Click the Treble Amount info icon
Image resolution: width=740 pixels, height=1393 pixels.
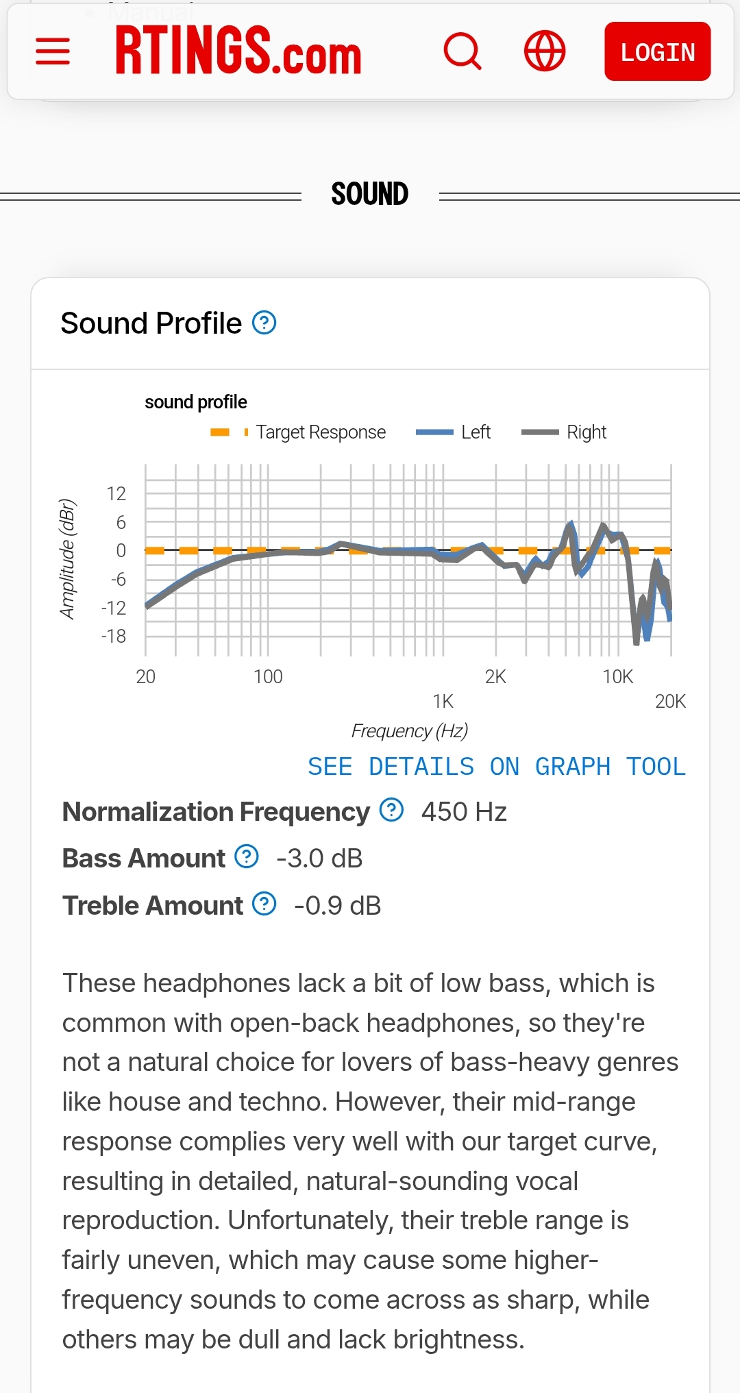point(264,904)
